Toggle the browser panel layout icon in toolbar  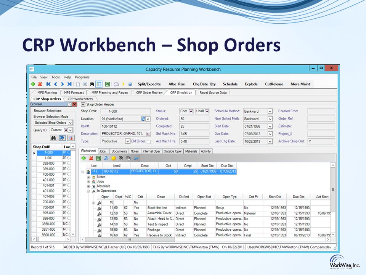tap(99, 84)
